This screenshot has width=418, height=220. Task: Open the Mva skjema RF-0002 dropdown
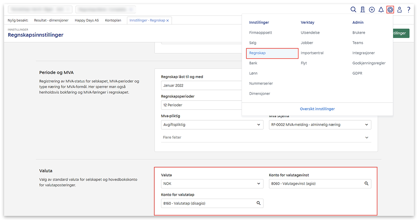point(320,124)
